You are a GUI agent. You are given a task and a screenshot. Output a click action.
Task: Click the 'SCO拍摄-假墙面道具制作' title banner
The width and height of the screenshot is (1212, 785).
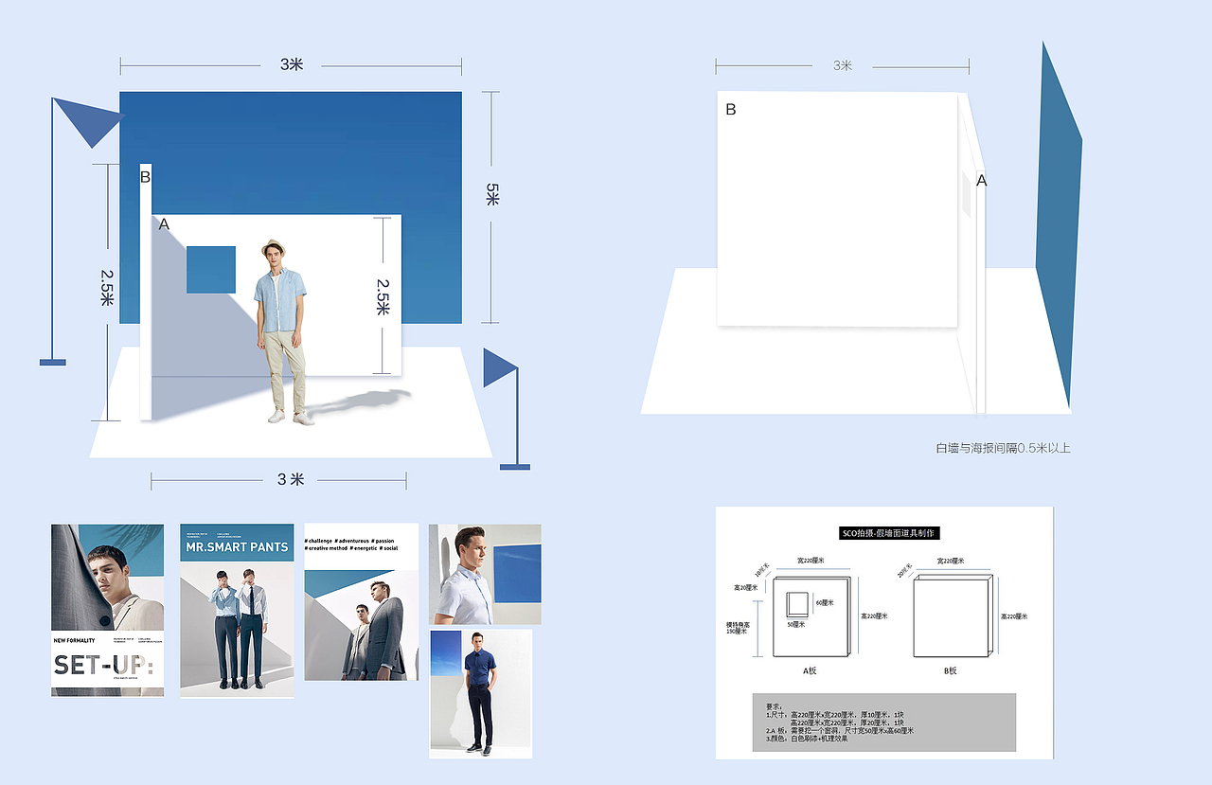(890, 533)
